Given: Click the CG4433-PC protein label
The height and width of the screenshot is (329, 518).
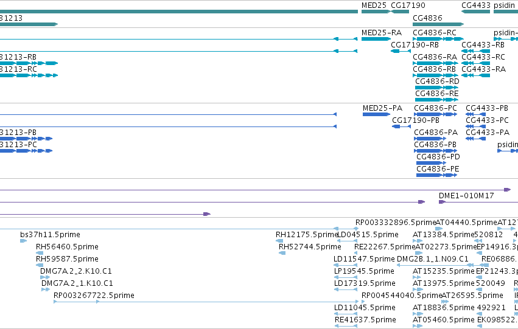Looking at the screenshot, I should [488, 120].
